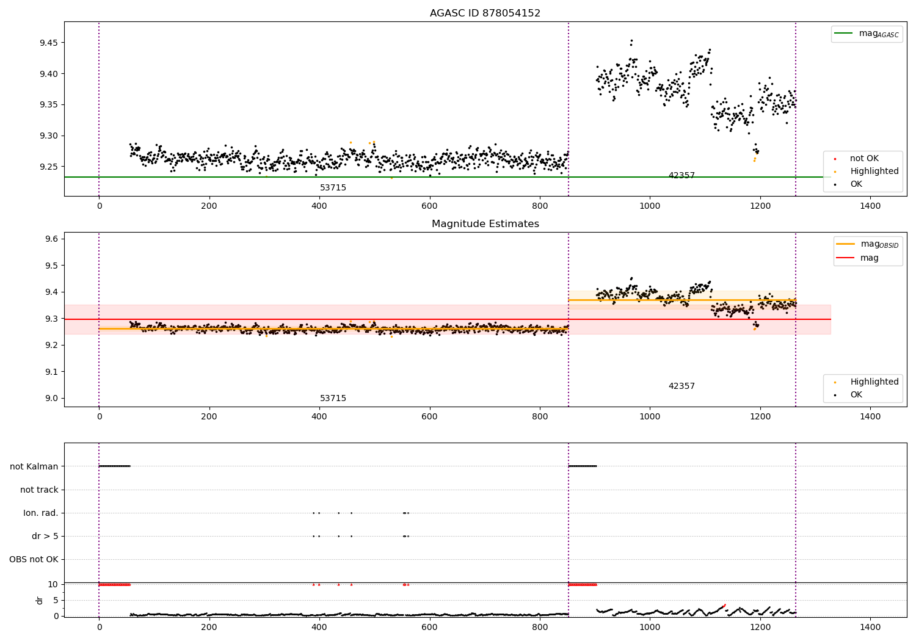Select 'OK' legend entry in top plot
This screenshot has height=641, width=916.
click(856, 184)
